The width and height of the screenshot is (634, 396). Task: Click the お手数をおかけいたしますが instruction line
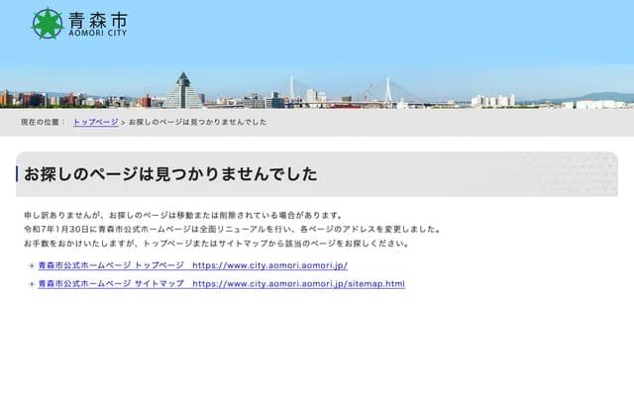216,243
